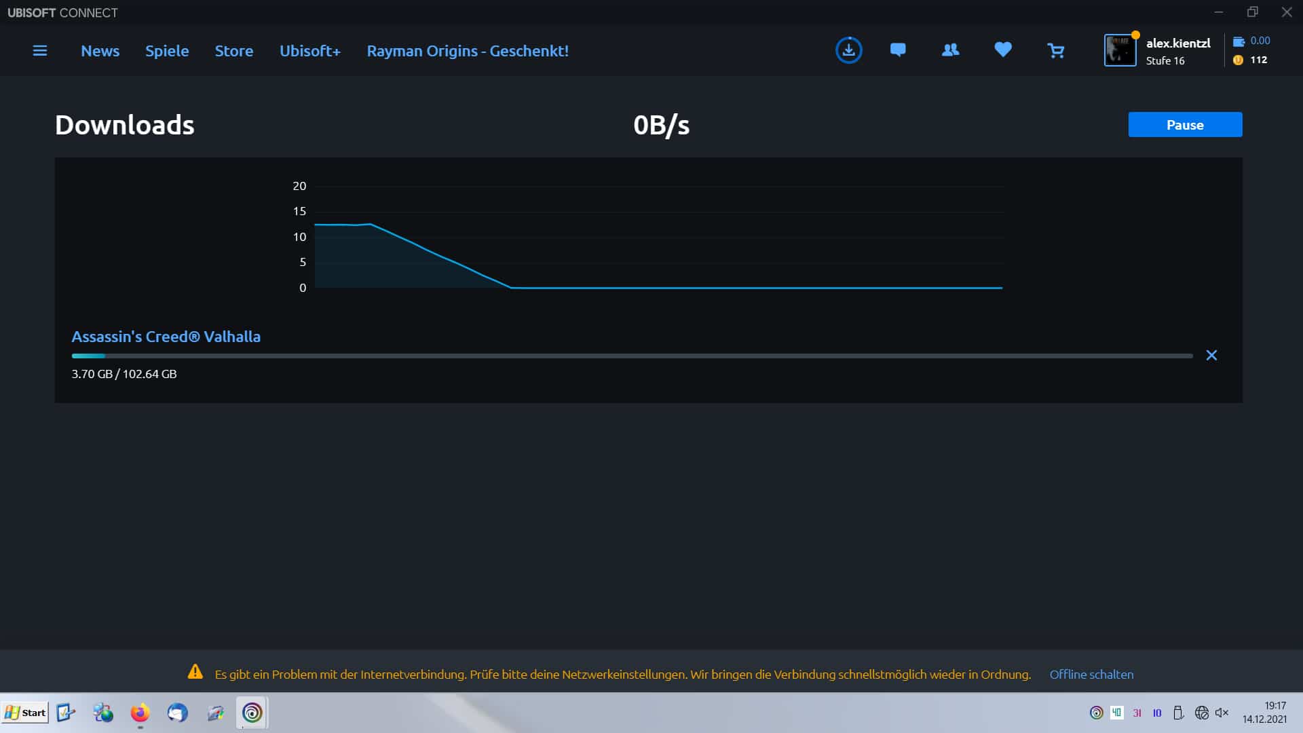1303x733 pixels.
Task: Click the tray monitor icon showing 31
Action: (x=1137, y=713)
